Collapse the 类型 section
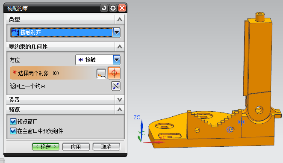The image size is (283, 163). [120, 19]
